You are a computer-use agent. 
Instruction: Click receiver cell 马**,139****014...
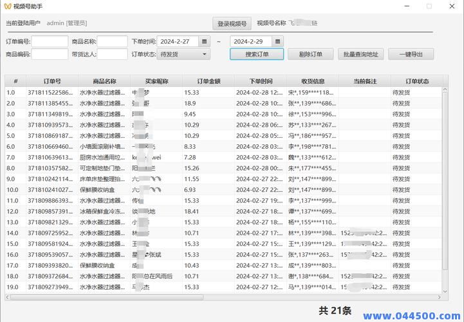pos(312,287)
